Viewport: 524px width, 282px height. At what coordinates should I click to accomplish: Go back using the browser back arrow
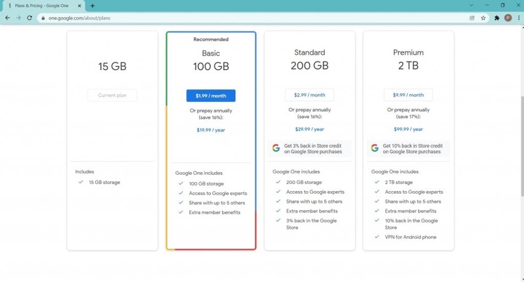pos(7,18)
